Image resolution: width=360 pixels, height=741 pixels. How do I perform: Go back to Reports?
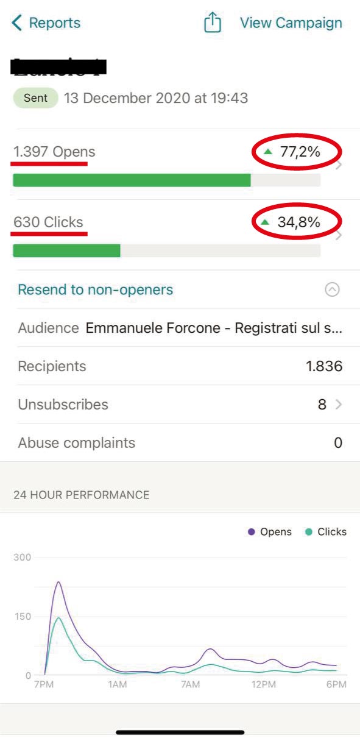[x=46, y=23]
